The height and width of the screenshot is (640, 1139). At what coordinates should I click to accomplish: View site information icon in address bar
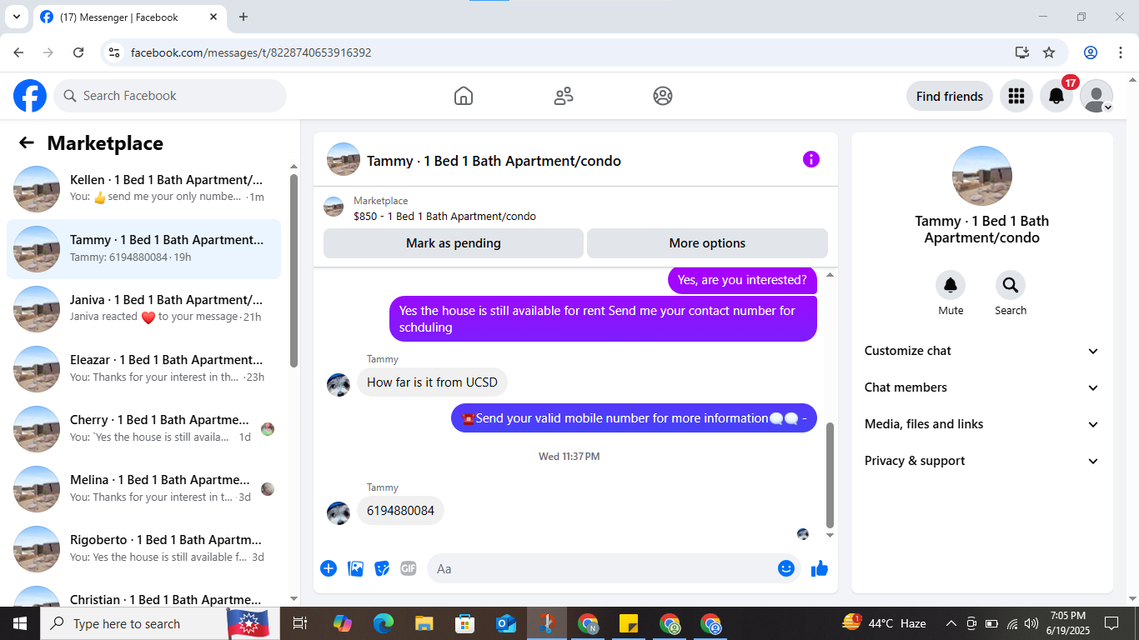coord(115,52)
